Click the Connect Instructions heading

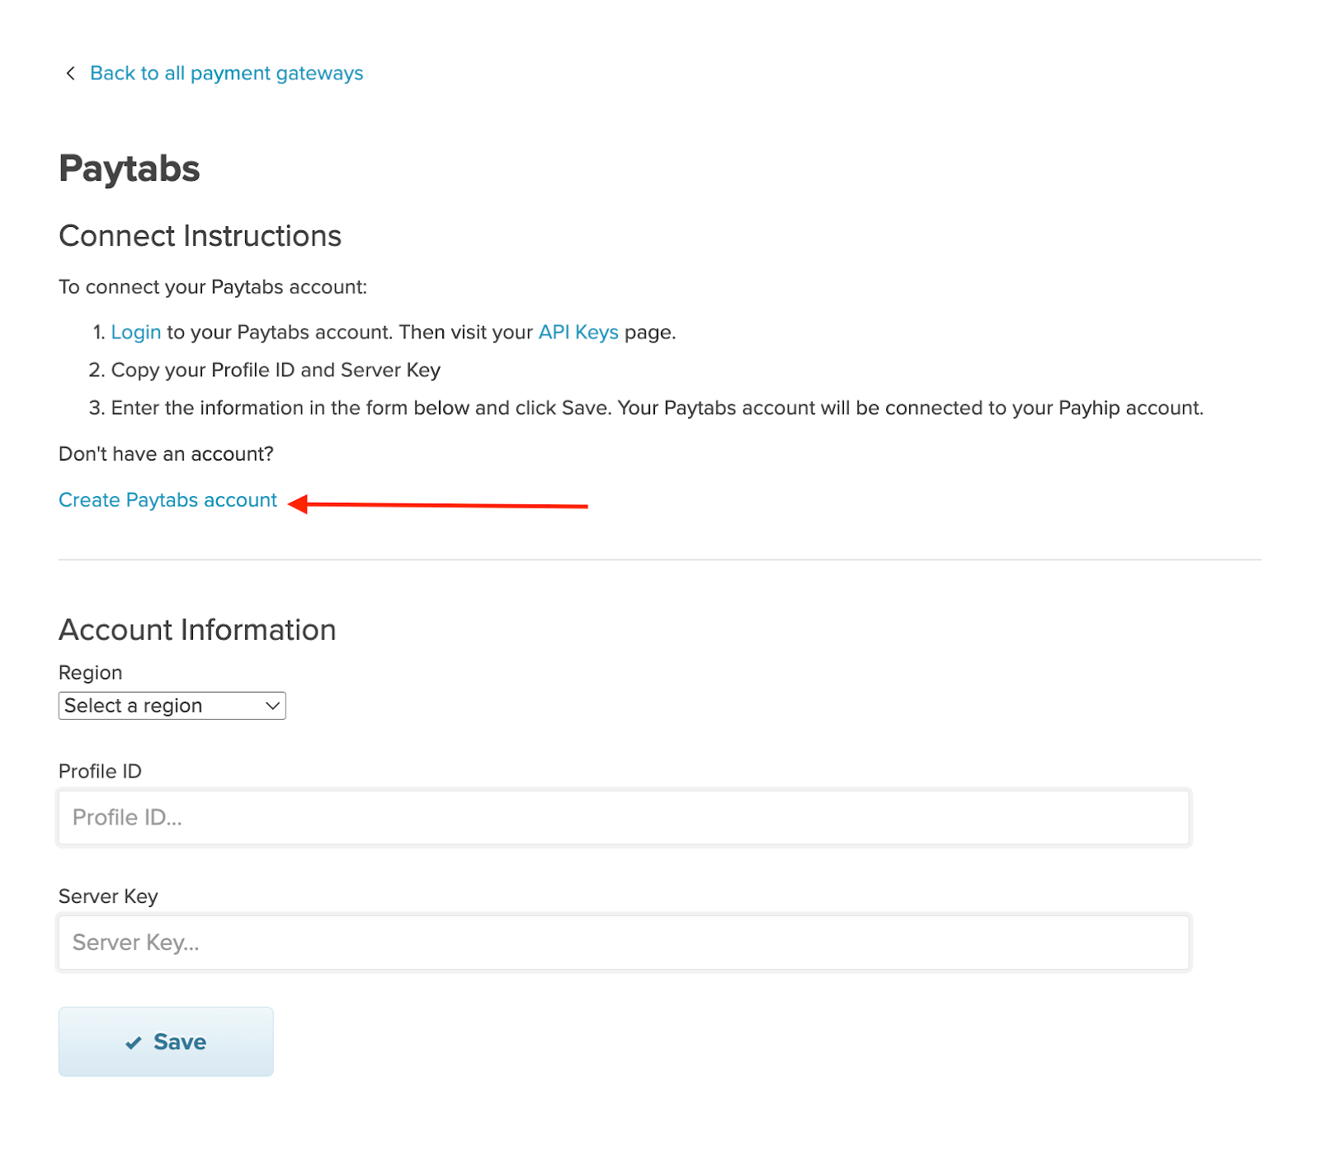tap(200, 236)
